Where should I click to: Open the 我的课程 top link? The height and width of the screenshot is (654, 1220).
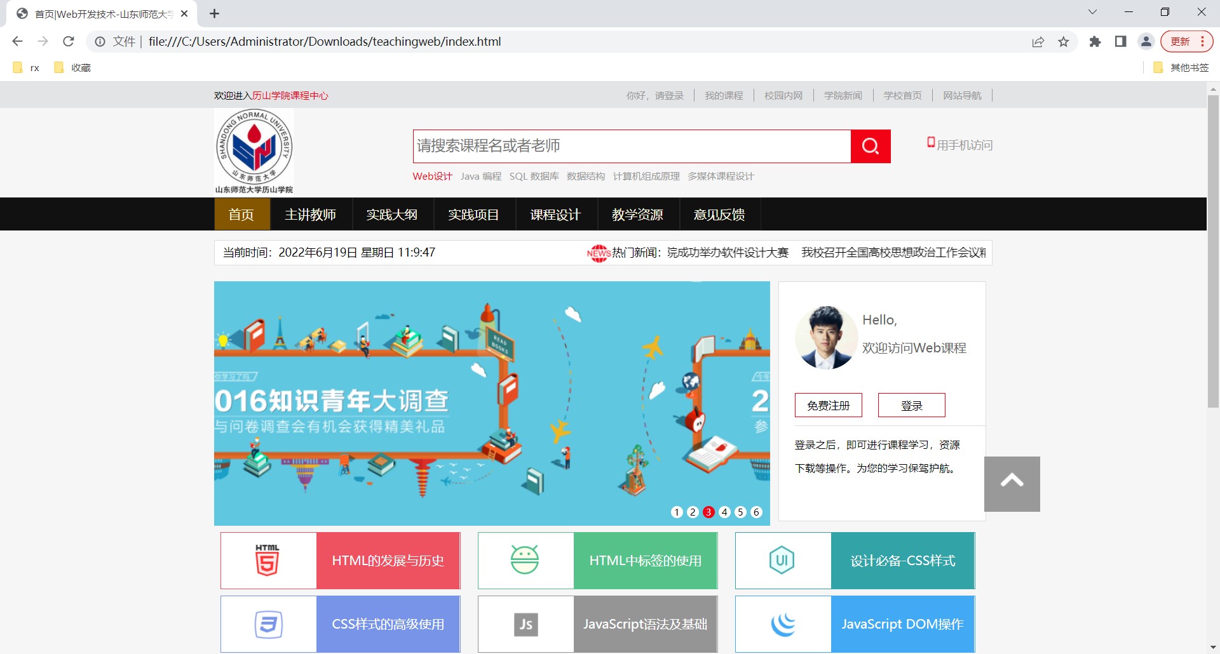click(724, 96)
